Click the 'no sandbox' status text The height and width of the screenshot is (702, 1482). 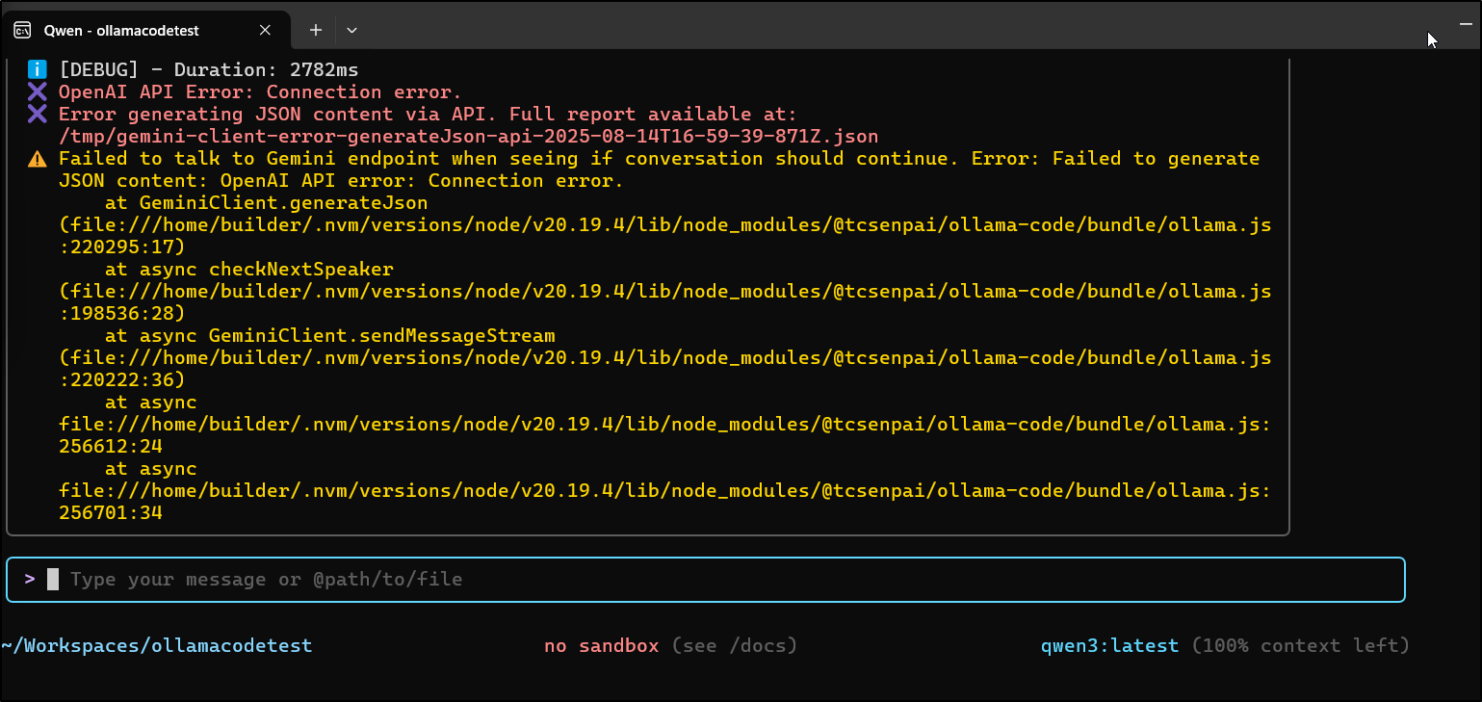point(602,645)
